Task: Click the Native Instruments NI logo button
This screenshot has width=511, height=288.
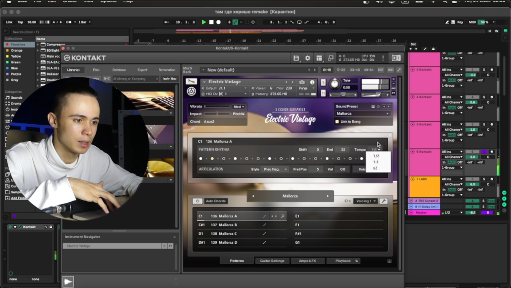Action: [x=396, y=58]
